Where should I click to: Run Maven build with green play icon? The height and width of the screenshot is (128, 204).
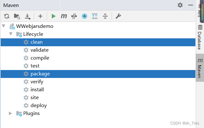click(x=53, y=16)
